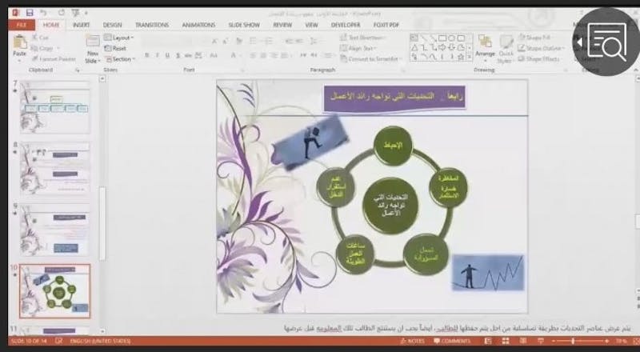Expand the Section dropdown
This screenshot has height=352, width=640.
click(x=122, y=58)
